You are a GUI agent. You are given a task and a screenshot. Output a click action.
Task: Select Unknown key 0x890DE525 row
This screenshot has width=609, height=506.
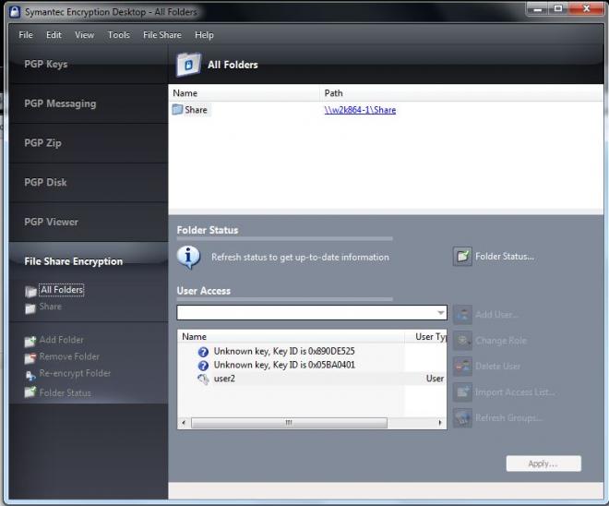284,351
